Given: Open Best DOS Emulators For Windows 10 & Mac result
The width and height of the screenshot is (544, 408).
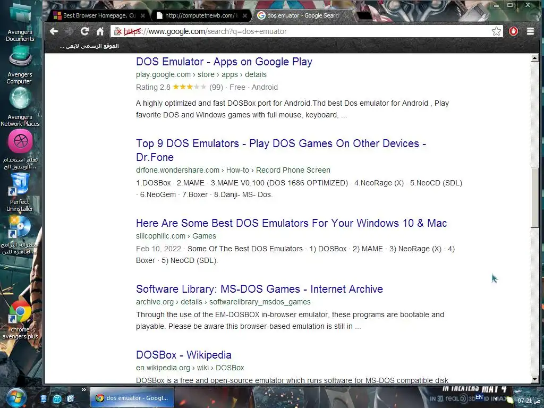Looking at the screenshot, I should coord(292,223).
